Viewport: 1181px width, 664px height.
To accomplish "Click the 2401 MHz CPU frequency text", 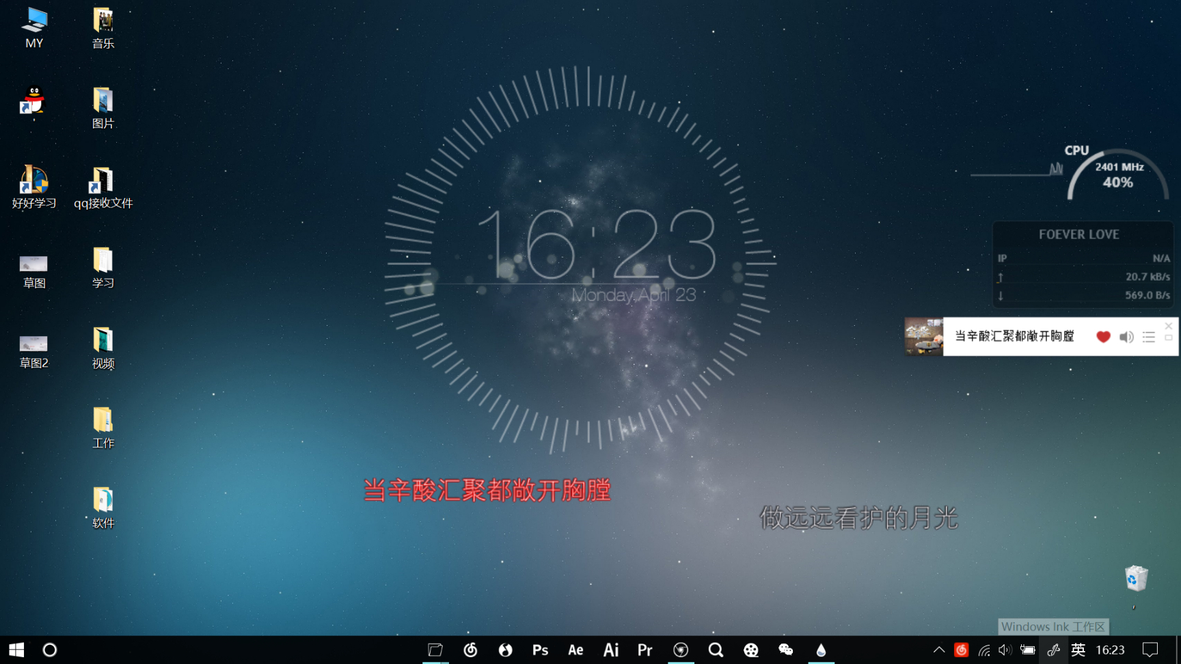I will point(1119,167).
